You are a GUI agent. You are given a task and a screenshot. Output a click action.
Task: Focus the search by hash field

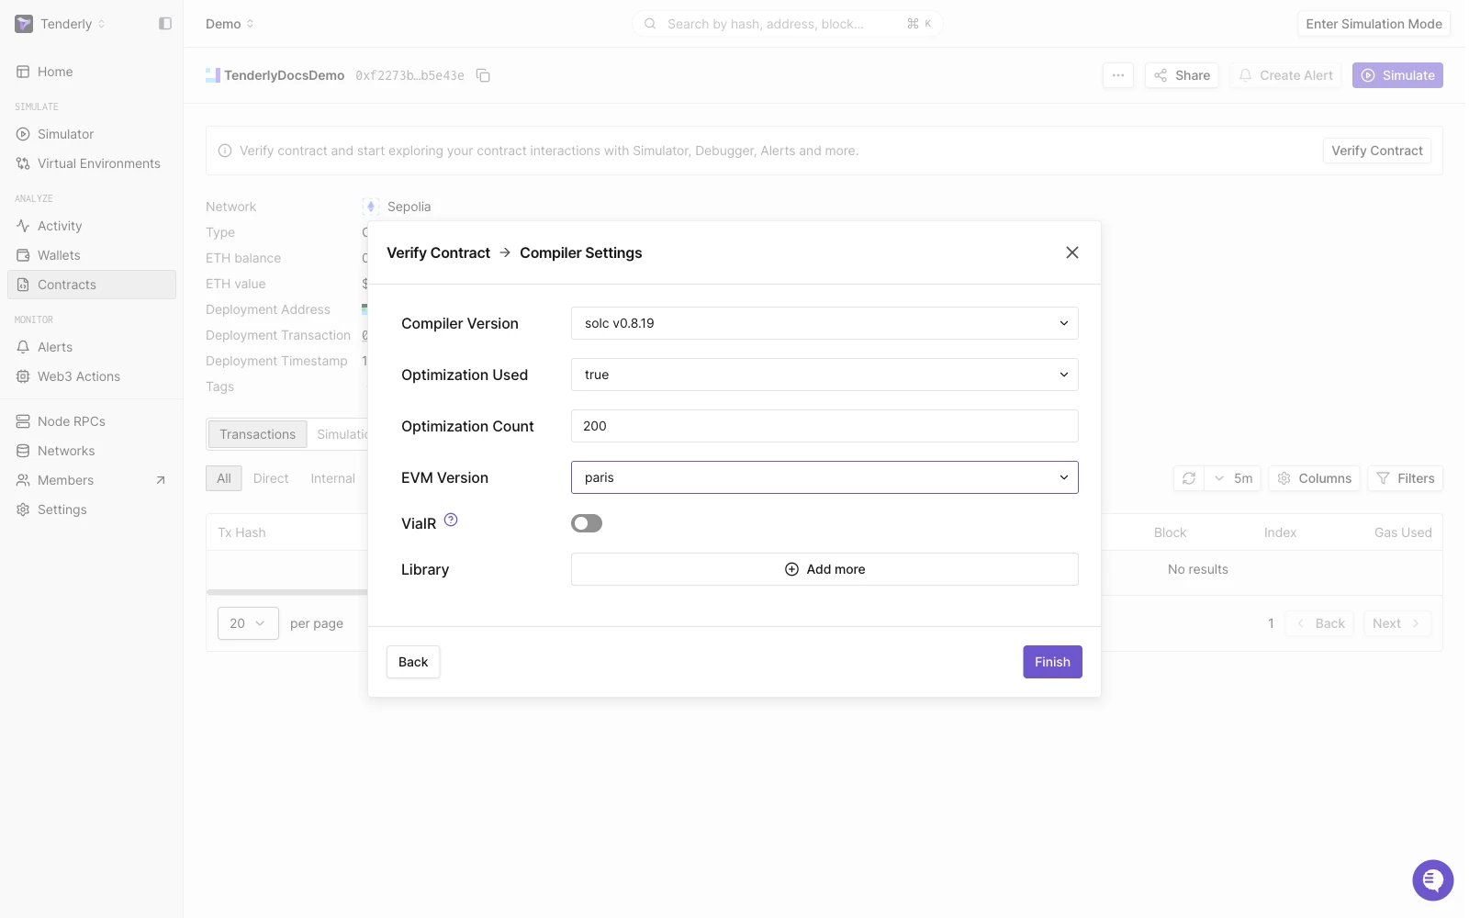click(x=787, y=24)
